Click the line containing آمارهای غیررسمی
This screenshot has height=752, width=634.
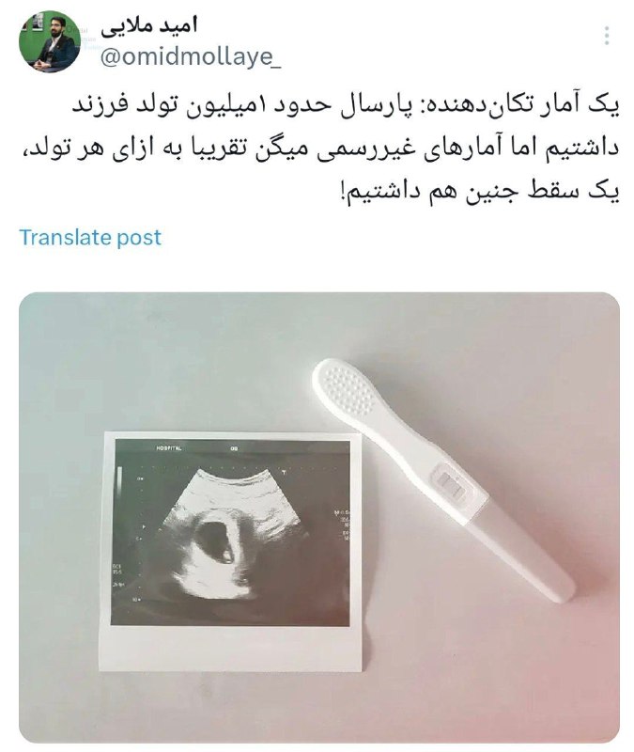tap(321, 149)
